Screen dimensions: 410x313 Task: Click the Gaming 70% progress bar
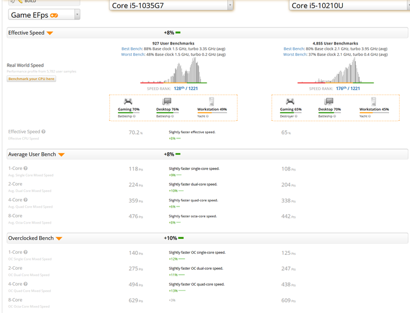click(128, 113)
